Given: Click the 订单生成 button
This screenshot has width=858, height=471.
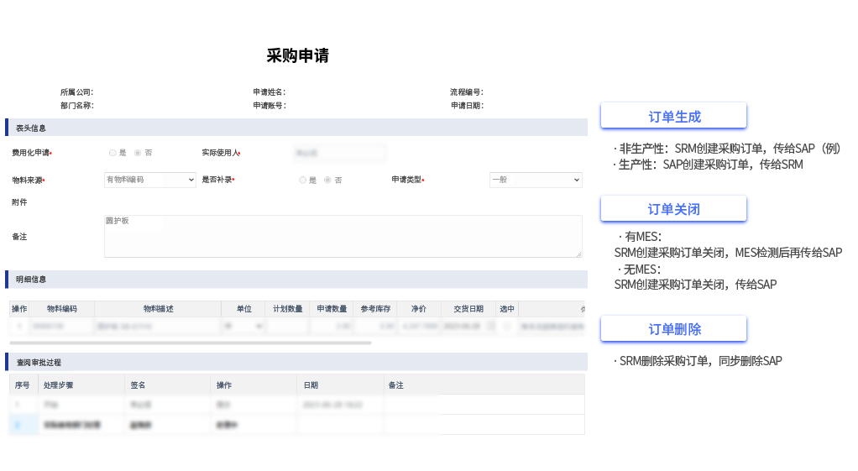Looking at the screenshot, I should click(673, 117).
